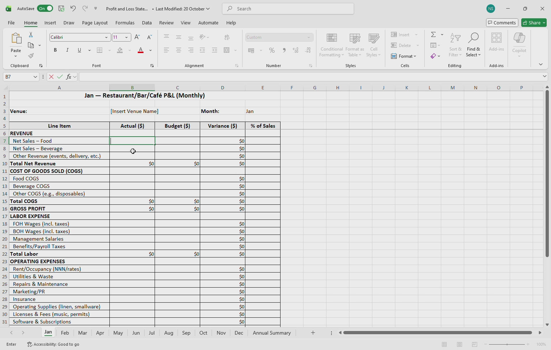Select the Format Painter

pos(31,56)
